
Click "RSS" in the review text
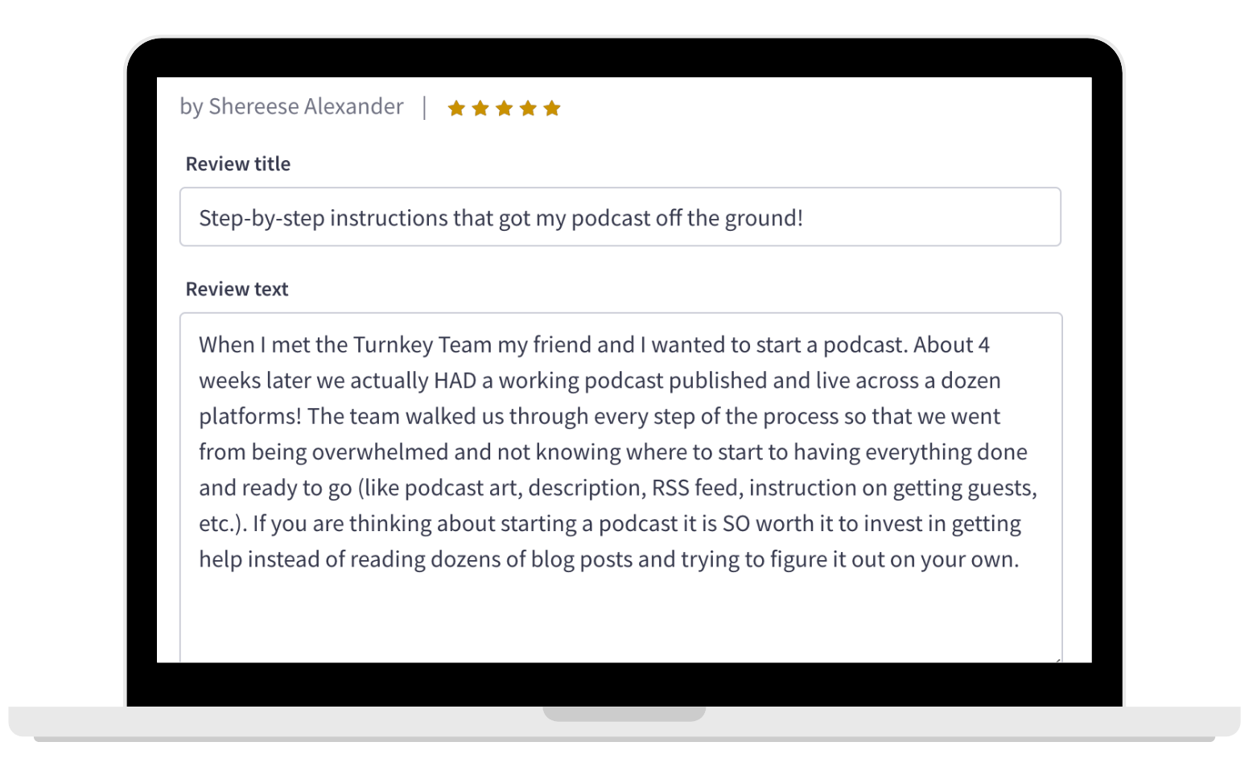(x=670, y=488)
